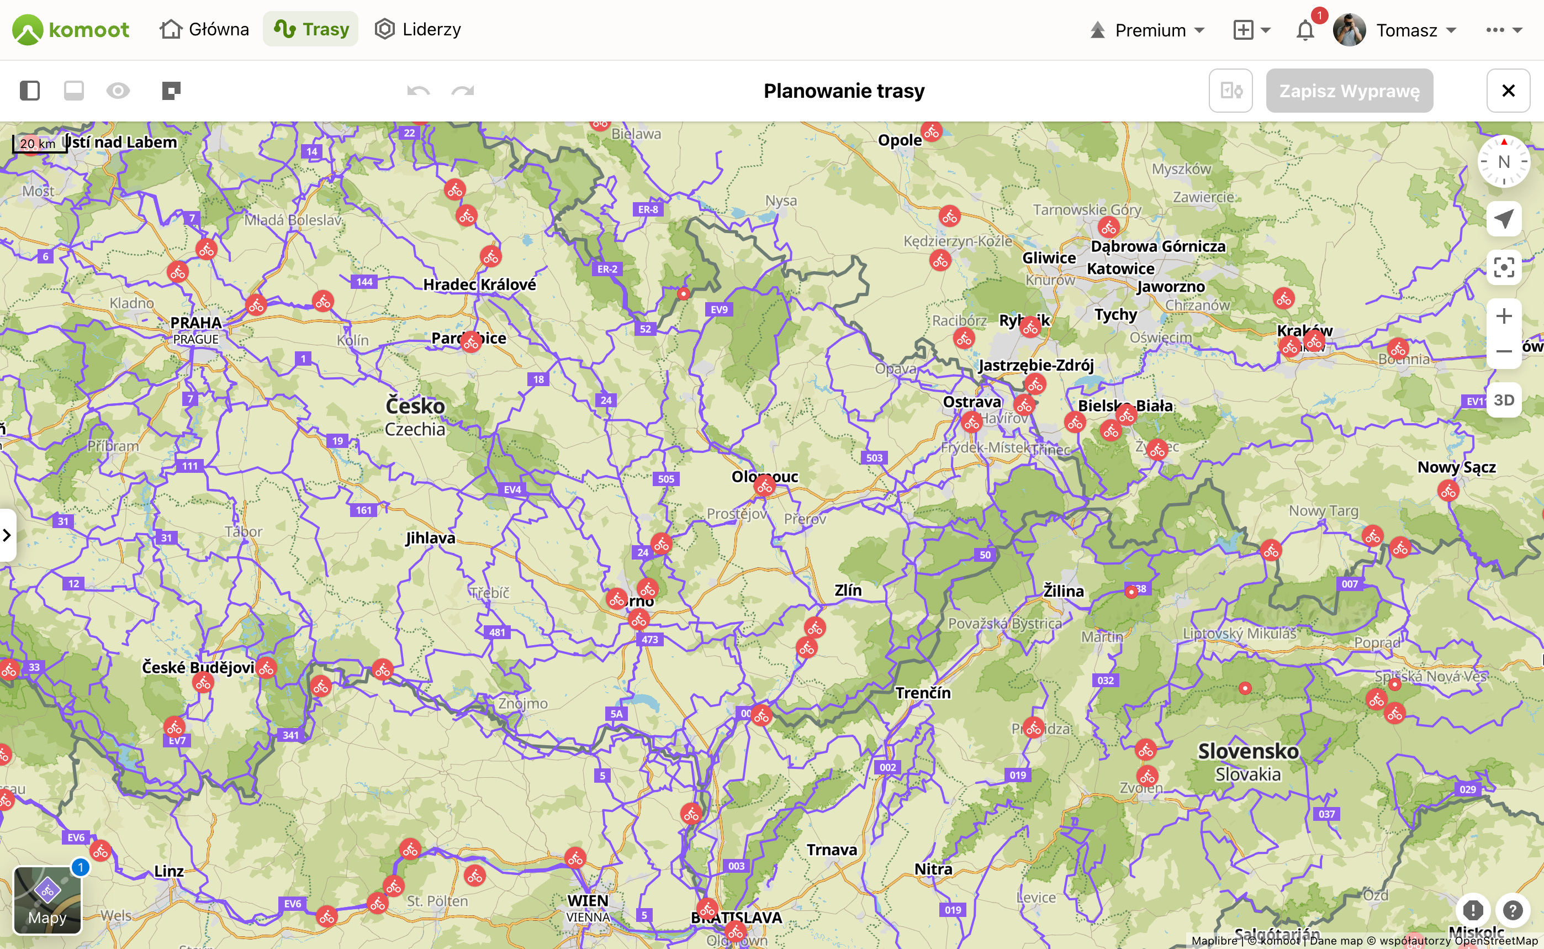The width and height of the screenshot is (1544, 949).
Task: Open the Mapy layer thumbnail
Action: coord(47,901)
